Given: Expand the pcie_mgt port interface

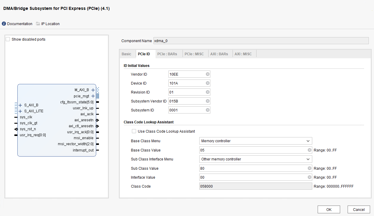Looking at the screenshot, I should 93,96.
